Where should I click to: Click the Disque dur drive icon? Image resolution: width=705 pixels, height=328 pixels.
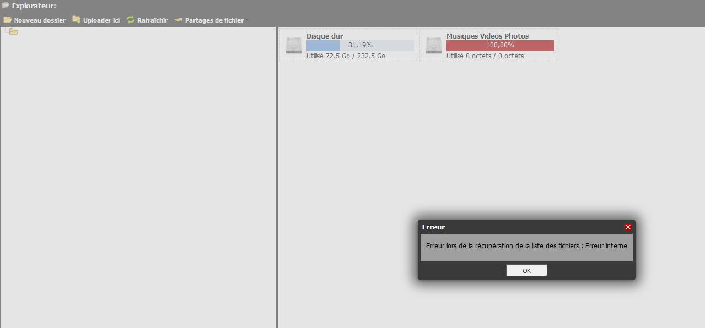(x=294, y=45)
